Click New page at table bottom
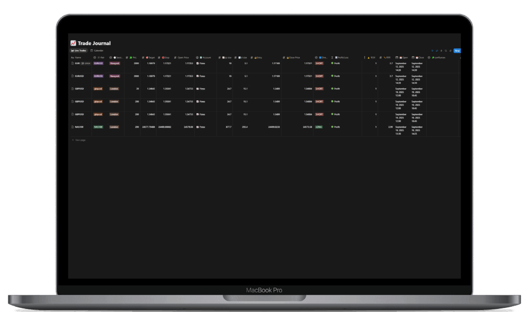Viewport: 529px width, 312px height. pos(80,140)
